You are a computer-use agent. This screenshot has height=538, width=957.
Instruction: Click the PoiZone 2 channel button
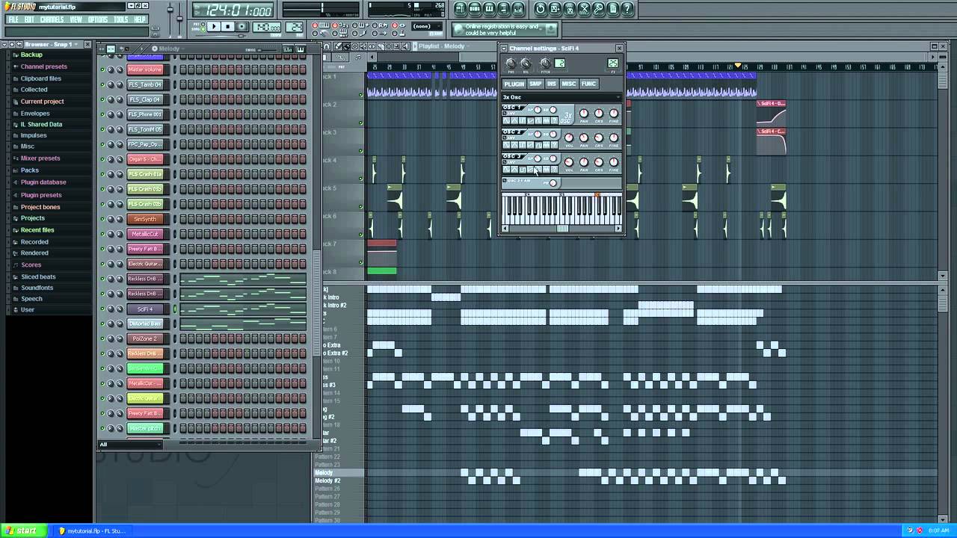(x=146, y=338)
